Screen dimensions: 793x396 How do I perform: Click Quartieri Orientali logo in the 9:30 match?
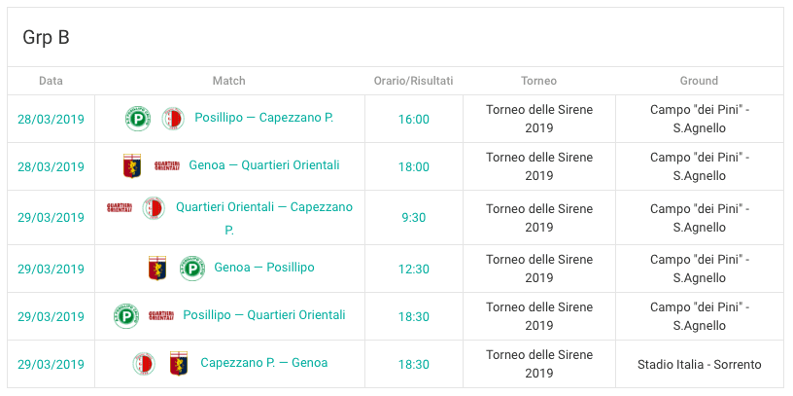pyautogui.click(x=120, y=207)
